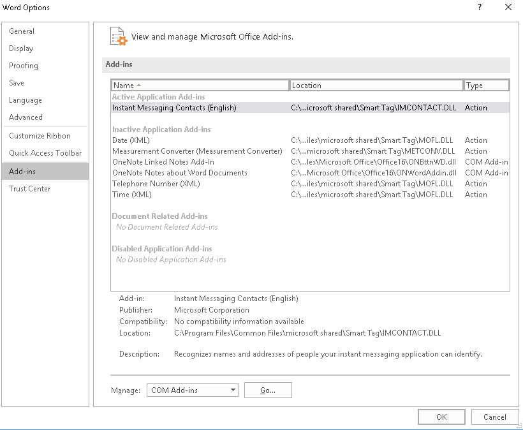Viewport: 523px width, 430px height.
Task: Sort add-ins by the Name column
Action: [200, 85]
